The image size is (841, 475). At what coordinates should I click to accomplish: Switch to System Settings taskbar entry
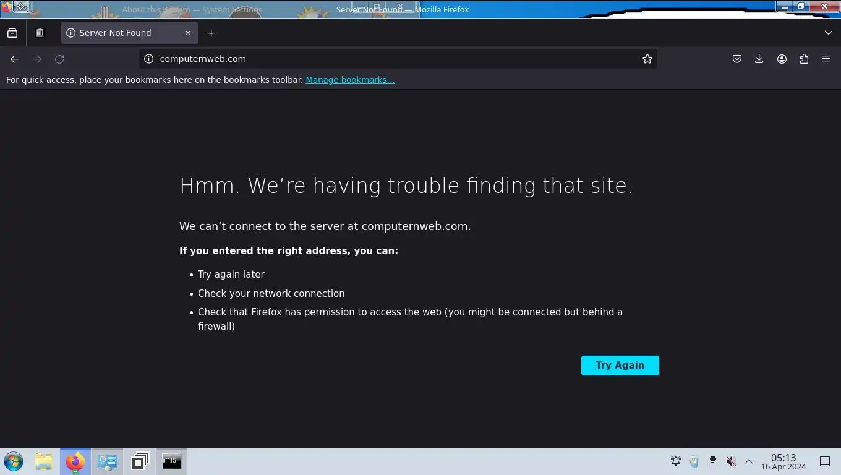(108, 461)
